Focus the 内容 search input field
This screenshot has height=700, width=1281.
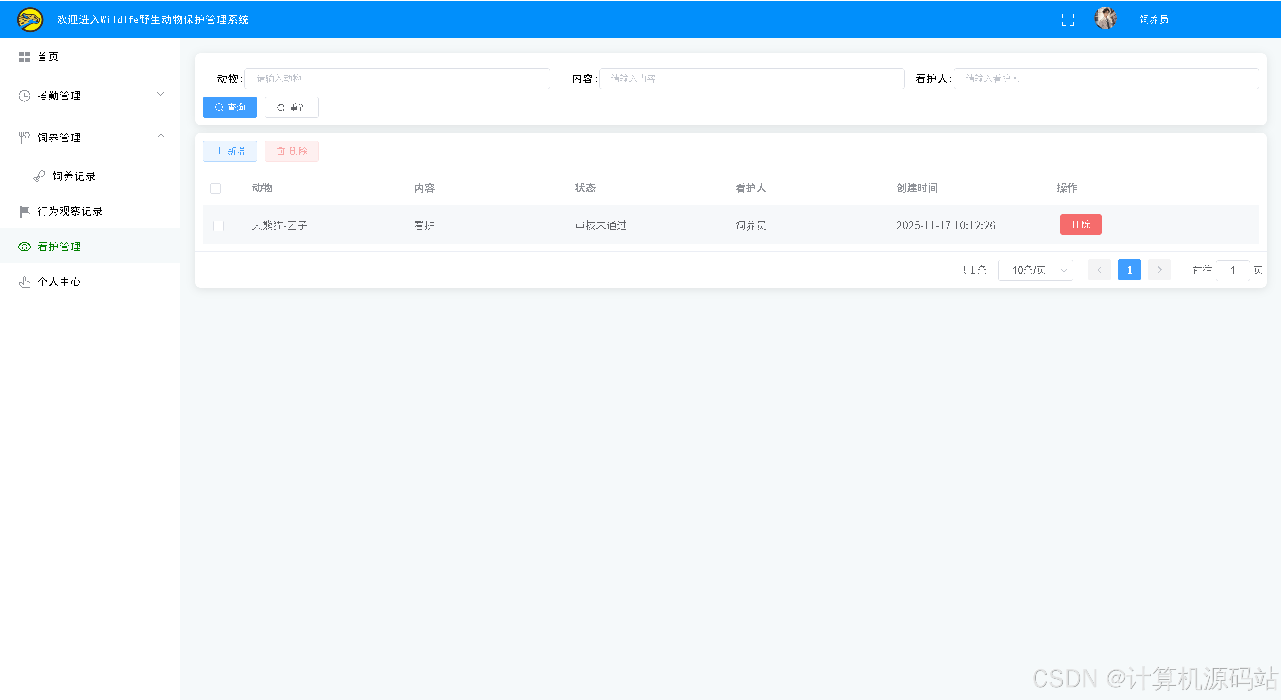click(x=751, y=79)
